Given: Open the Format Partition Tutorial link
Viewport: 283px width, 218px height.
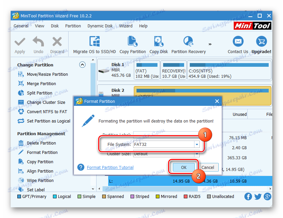Looking at the screenshot, I should pyautogui.click(x=110, y=167).
